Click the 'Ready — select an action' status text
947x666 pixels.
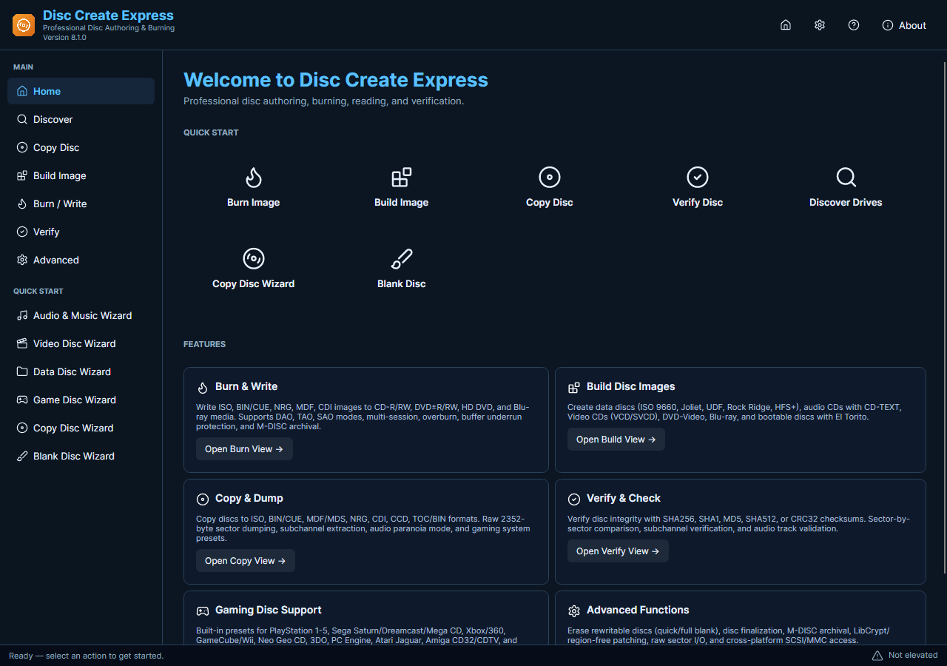[x=87, y=656]
